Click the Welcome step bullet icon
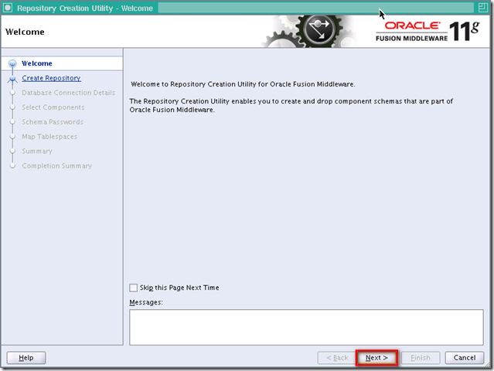Screen dimensions: 494x371 coord(12,63)
